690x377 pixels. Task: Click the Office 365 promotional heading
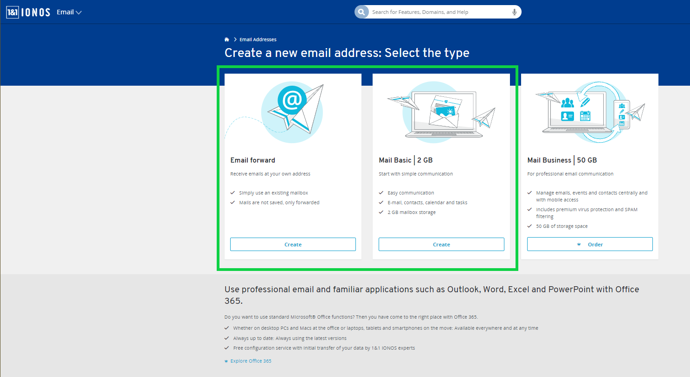pyautogui.click(x=432, y=295)
